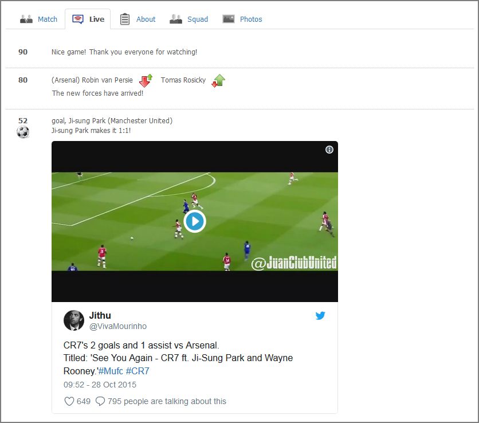479x423 pixels.
Task: Play the embedded tweet video
Action: (195, 221)
